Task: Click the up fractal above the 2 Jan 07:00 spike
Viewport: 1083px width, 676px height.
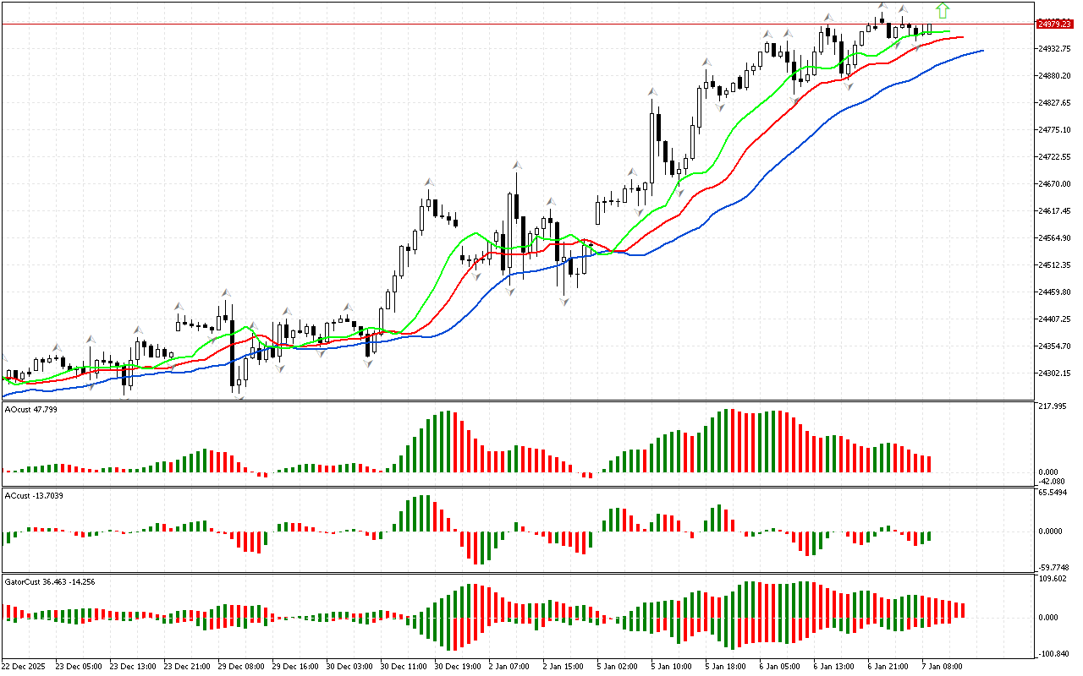Action: tap(516, 164)
